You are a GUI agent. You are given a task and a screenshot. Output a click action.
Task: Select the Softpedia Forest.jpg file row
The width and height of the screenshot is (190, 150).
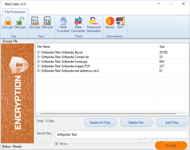pyautogui.click(x=112, y=62)
